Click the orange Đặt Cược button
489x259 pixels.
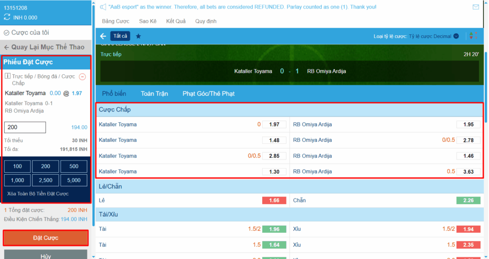coord(45,238)
